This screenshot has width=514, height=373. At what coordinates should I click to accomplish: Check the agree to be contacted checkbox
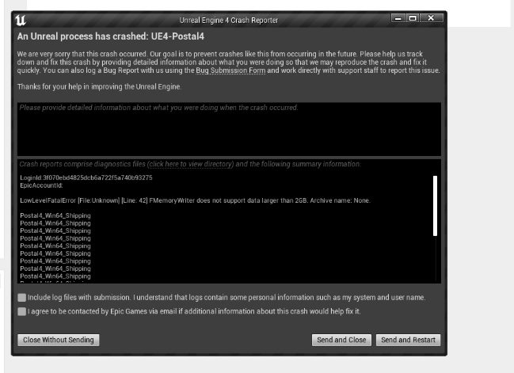[x=21, y=312]
